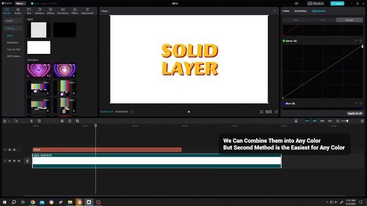Image resolution: width=367 pixels, height=206 pixels.
Task: Click the Split clip icon
Action: point(32,121)
